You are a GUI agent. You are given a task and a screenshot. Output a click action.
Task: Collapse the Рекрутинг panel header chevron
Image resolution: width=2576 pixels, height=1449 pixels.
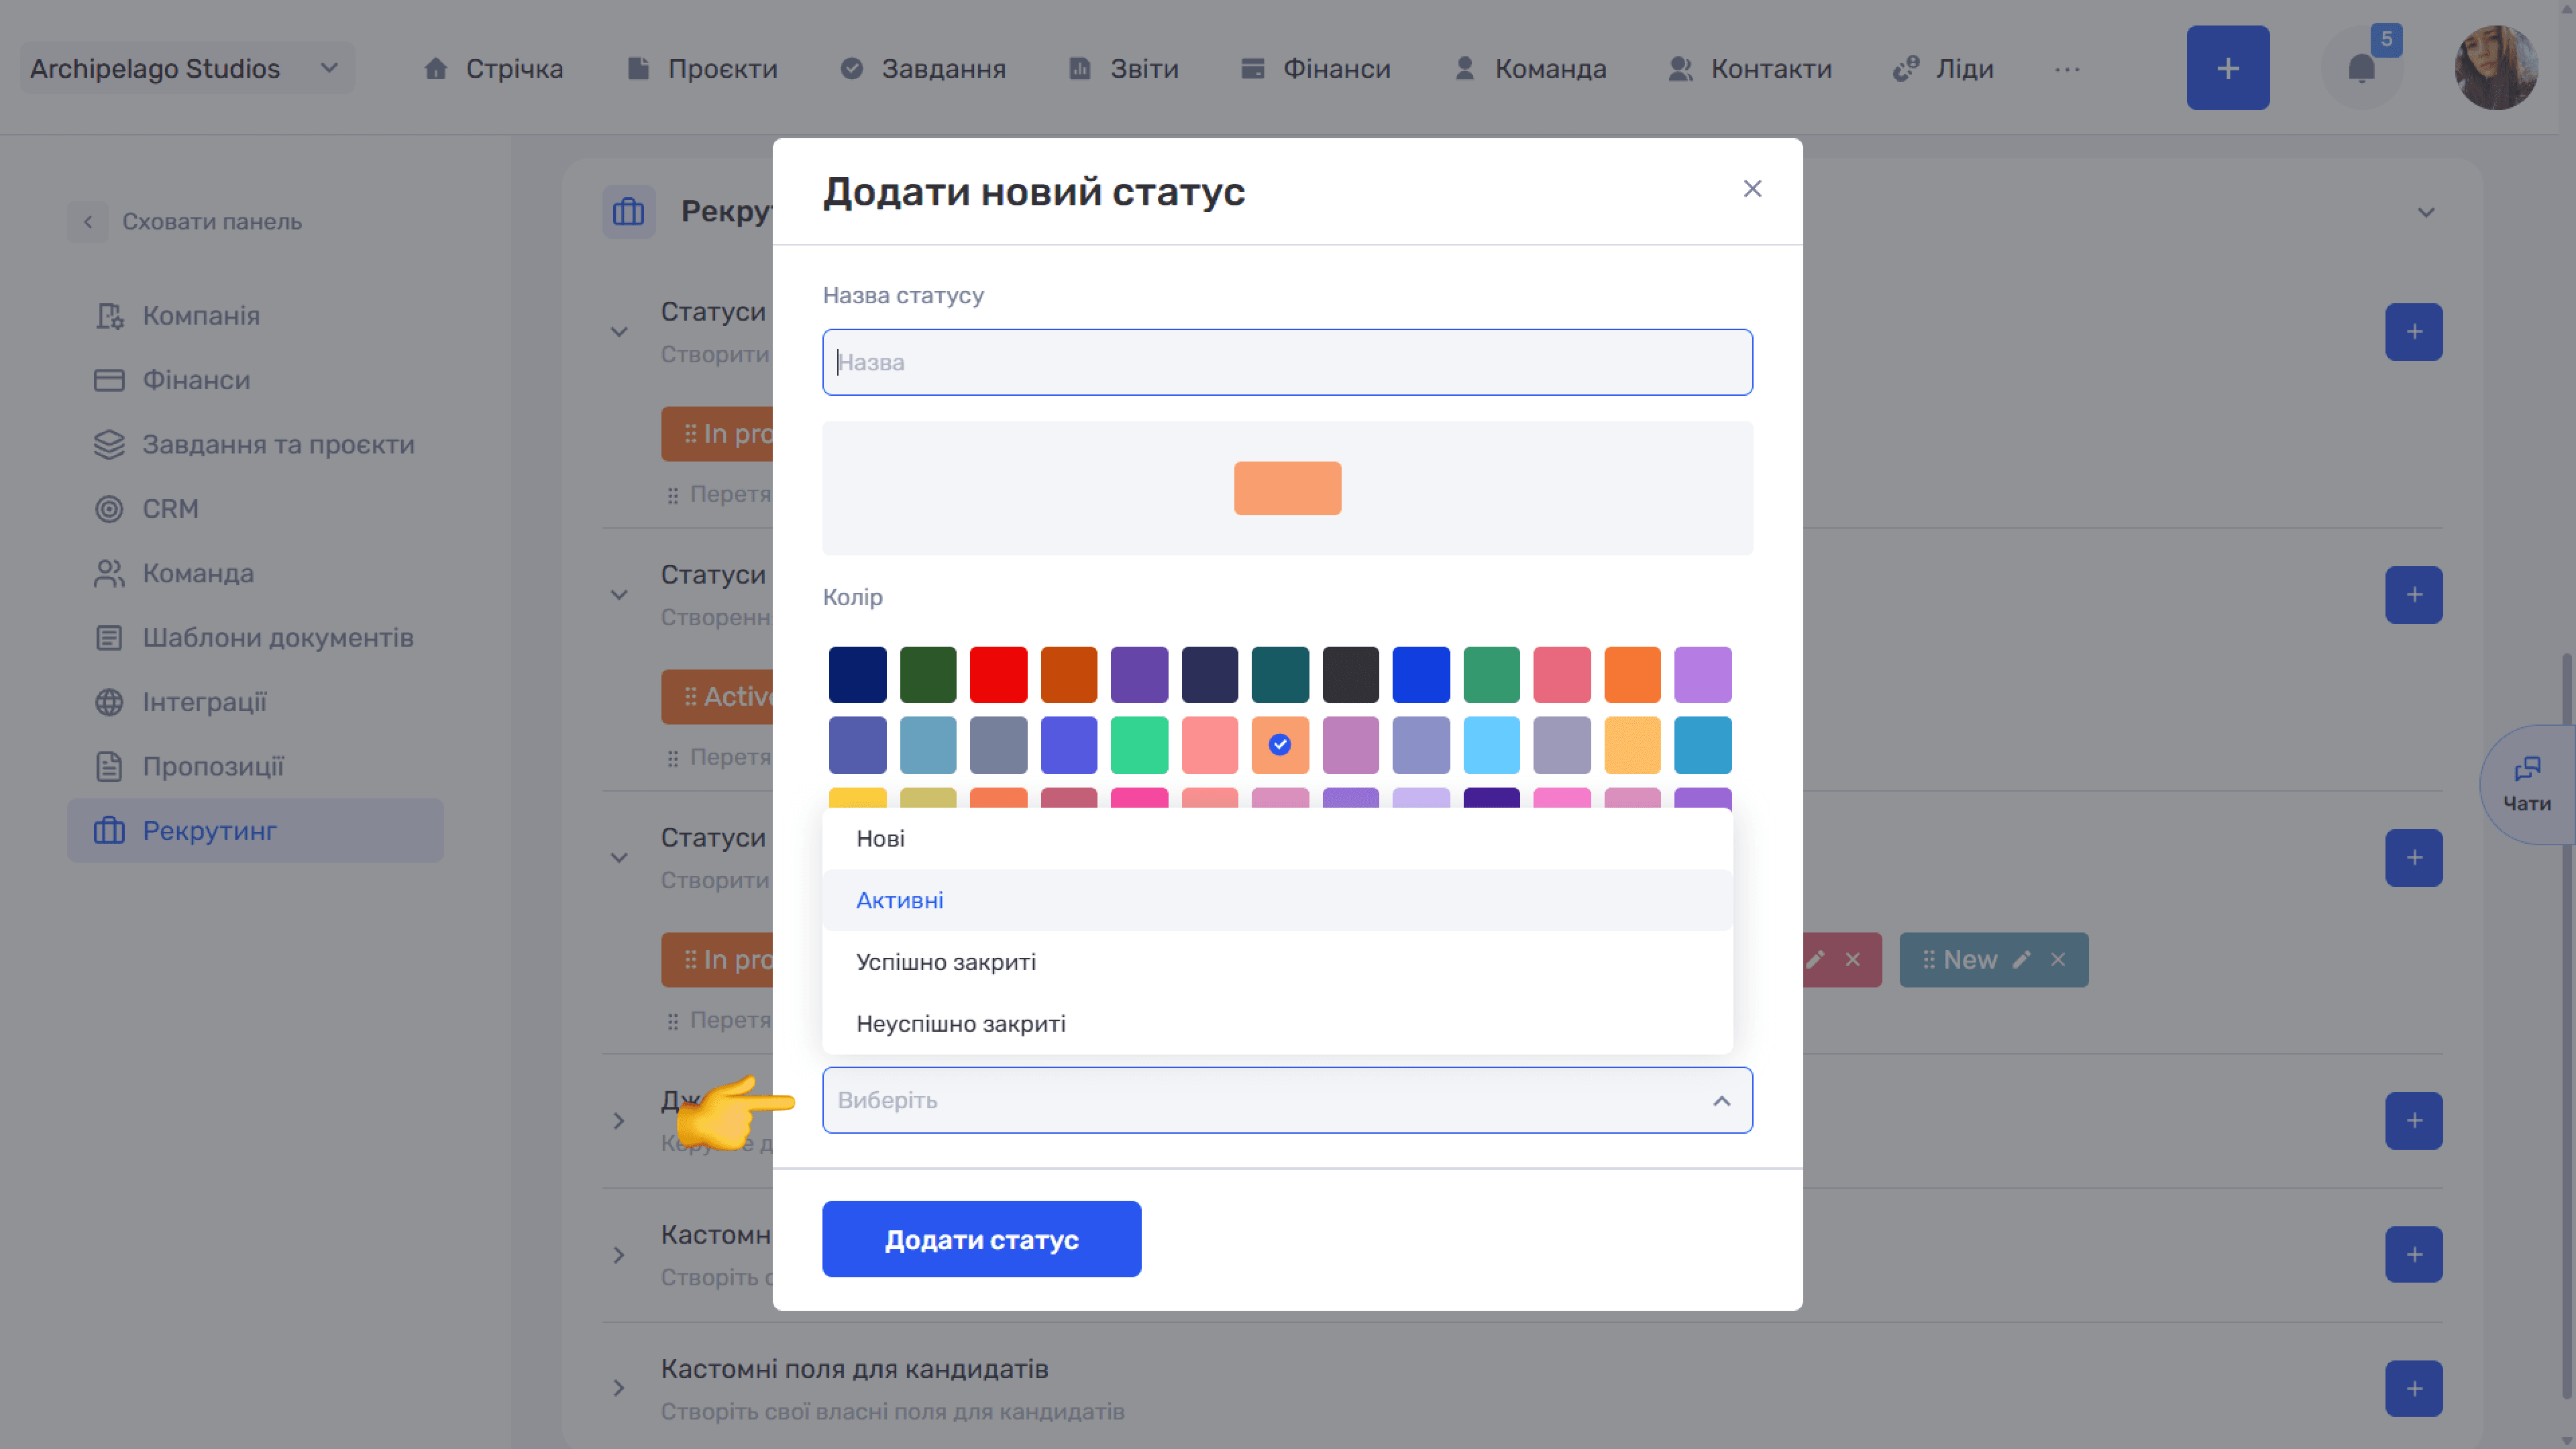(2426, 212)
